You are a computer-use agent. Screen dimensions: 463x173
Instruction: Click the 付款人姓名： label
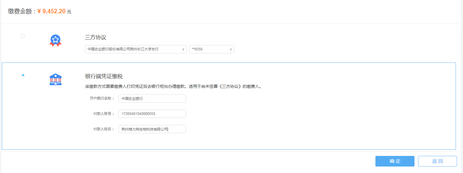click(104, 129)
